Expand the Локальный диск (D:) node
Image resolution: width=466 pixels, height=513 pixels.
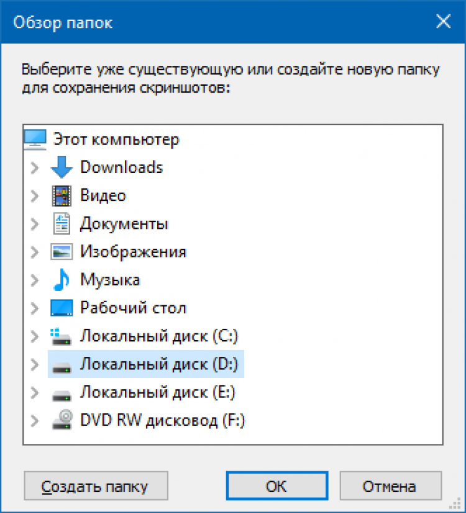[35, 365]
